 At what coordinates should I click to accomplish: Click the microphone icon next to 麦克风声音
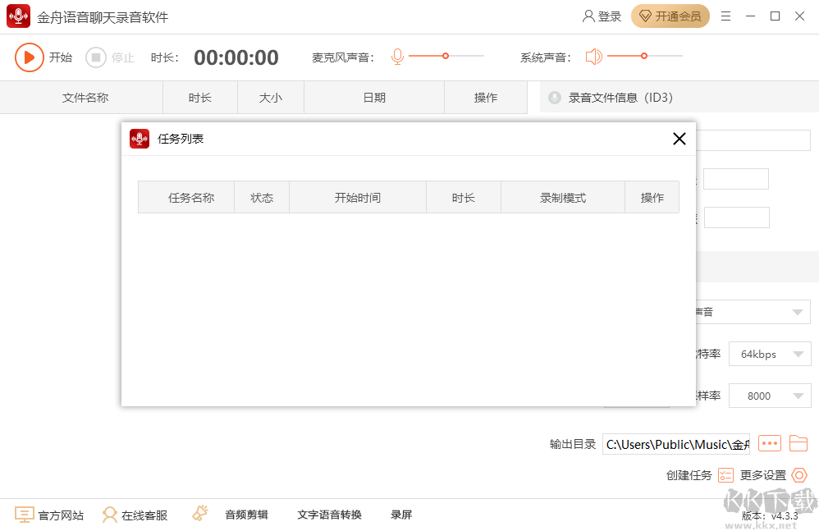click(x=397, y=57)
